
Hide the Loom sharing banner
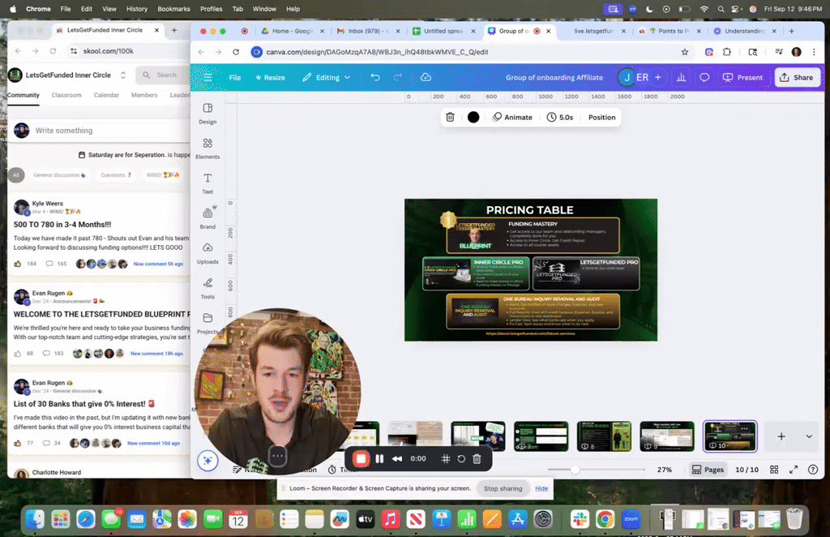[541, 488]
